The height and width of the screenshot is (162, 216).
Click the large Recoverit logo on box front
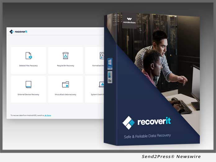click(147, 123)
